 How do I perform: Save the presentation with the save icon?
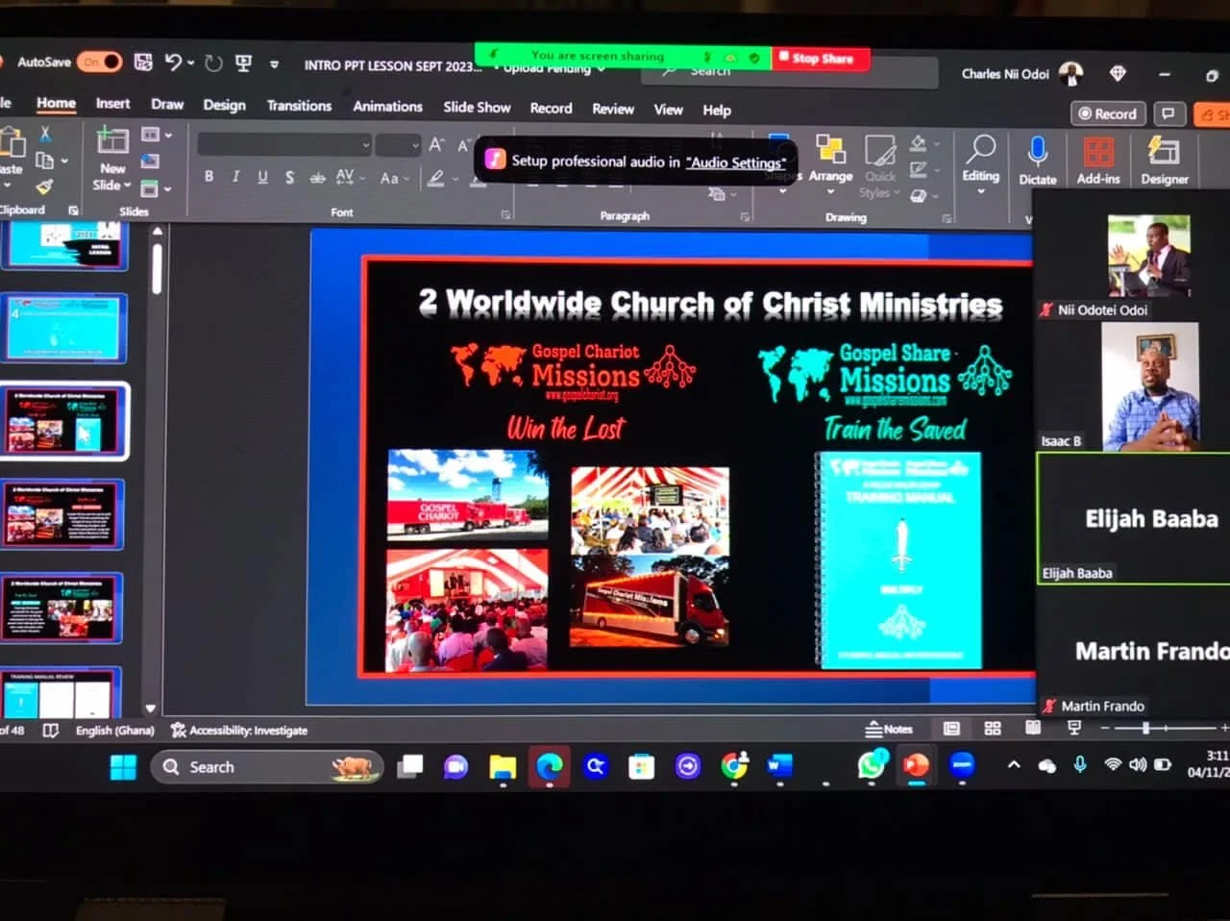tap(143, 62)
